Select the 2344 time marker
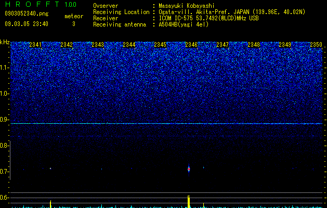The image size is (327, 208). (x=129, y=45)
